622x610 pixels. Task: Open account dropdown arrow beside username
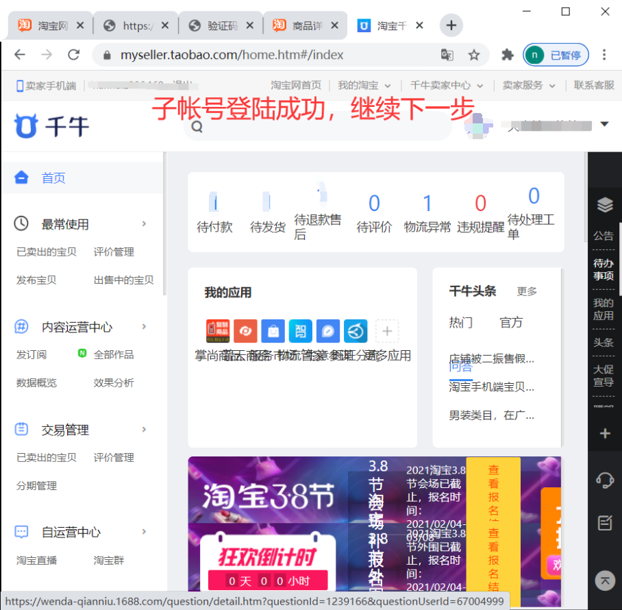pos(604,124)
